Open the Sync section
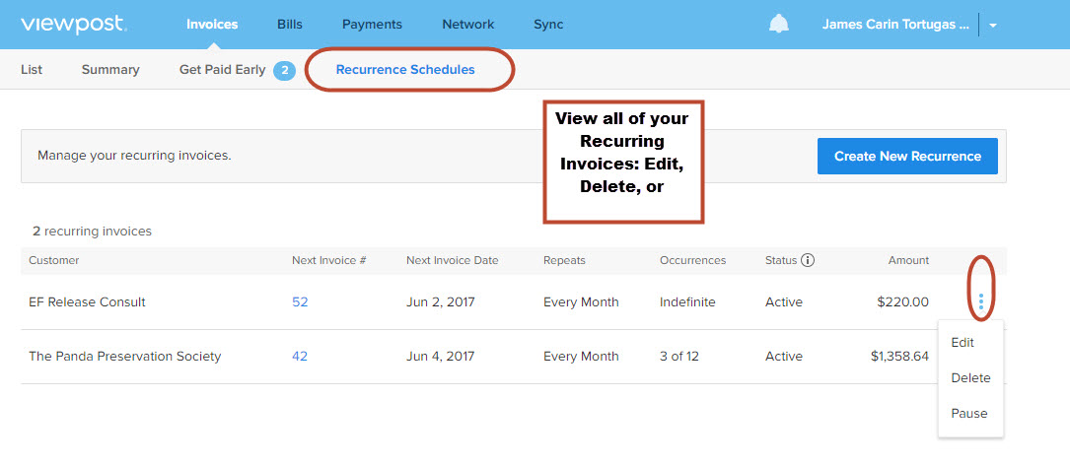1070x466 pixels. click(548, 25)
